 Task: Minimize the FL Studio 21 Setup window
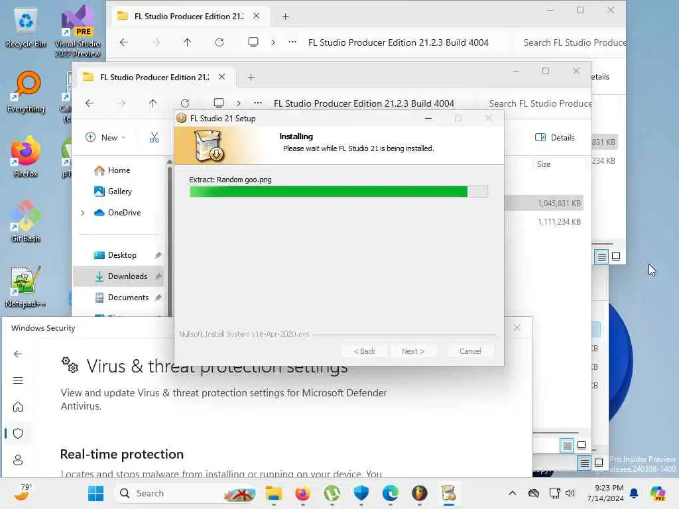[x=428, y=118]
